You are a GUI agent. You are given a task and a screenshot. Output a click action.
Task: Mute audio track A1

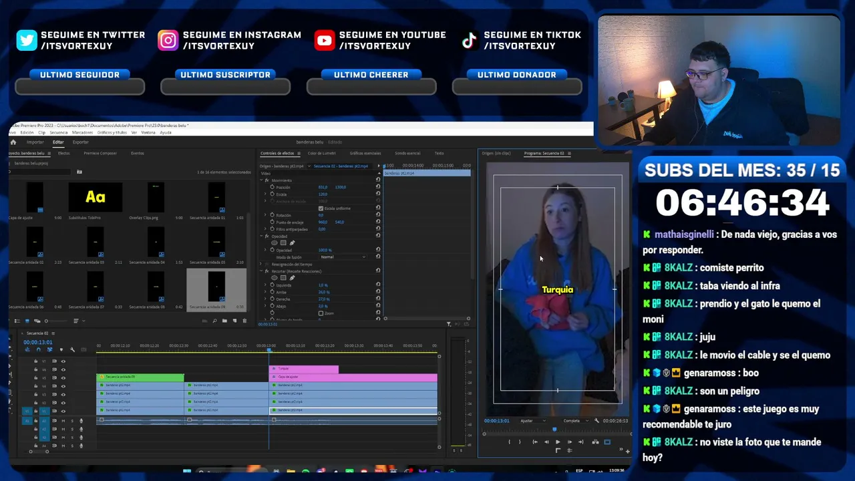click(63, 421)
